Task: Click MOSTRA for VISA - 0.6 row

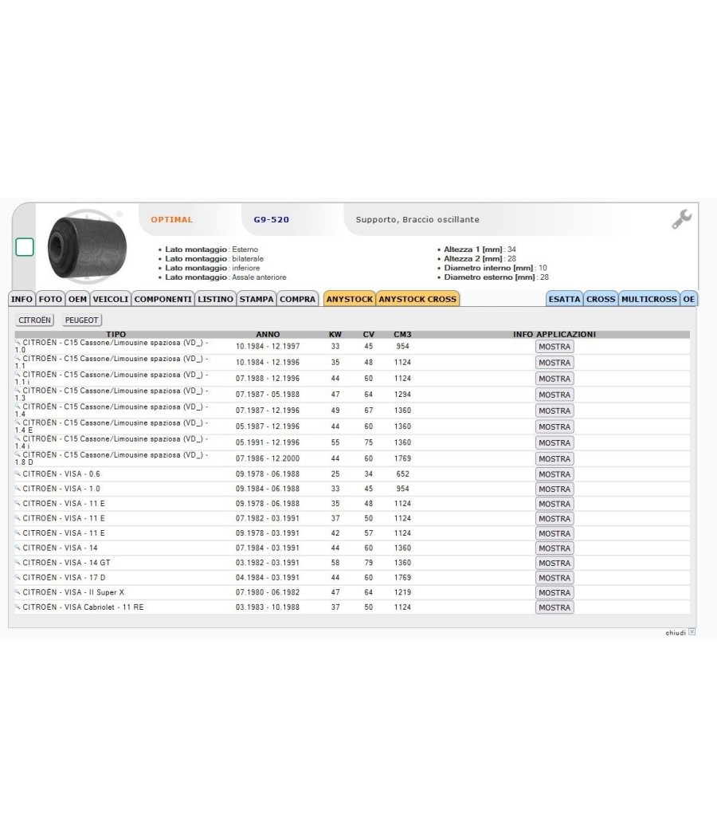Action: pos(554,474)
